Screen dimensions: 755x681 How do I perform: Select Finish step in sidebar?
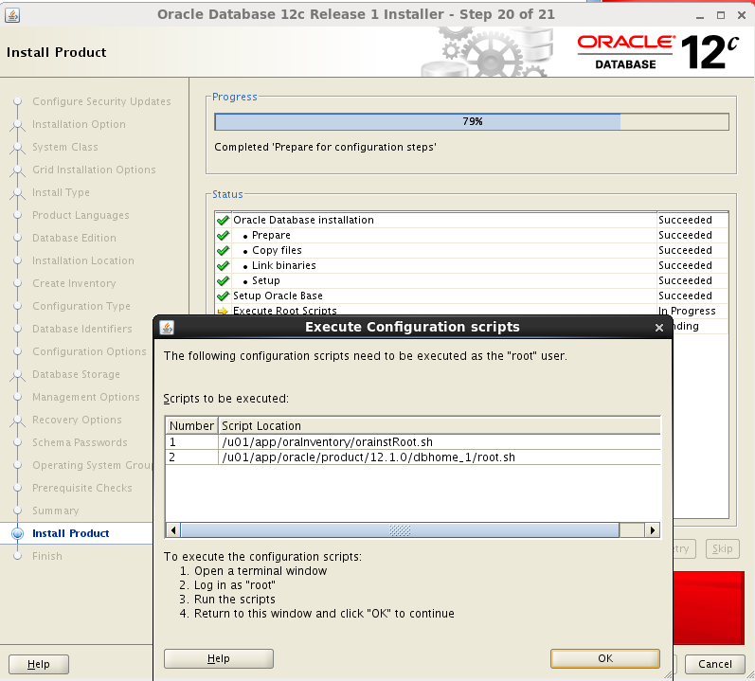[47, 556]
